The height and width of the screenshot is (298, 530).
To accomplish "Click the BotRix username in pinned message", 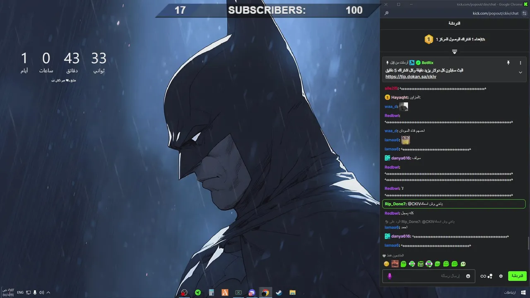I will point(427,63).
